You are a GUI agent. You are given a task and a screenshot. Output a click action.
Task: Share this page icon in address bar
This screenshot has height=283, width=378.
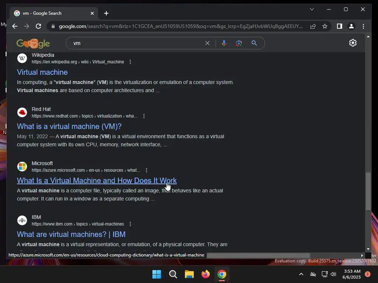(313, 26)
